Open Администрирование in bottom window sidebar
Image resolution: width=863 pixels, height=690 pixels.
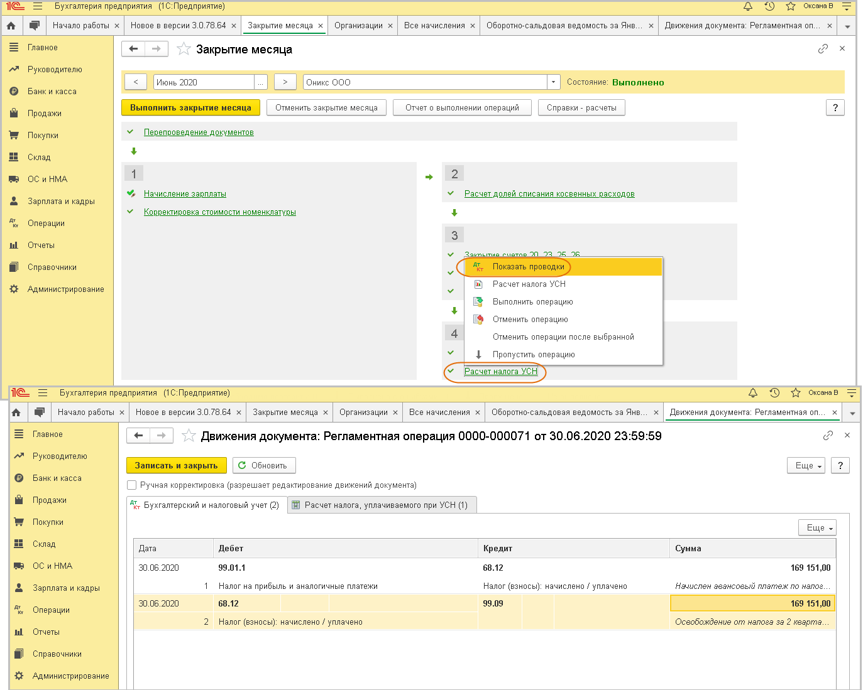click(x=71, y=676)
